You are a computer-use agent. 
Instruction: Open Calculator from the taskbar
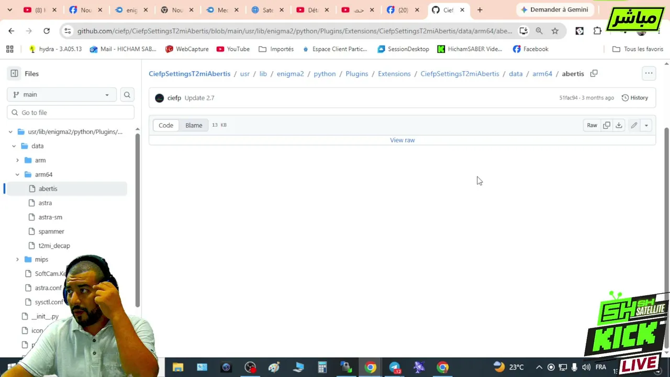[322, 368]
